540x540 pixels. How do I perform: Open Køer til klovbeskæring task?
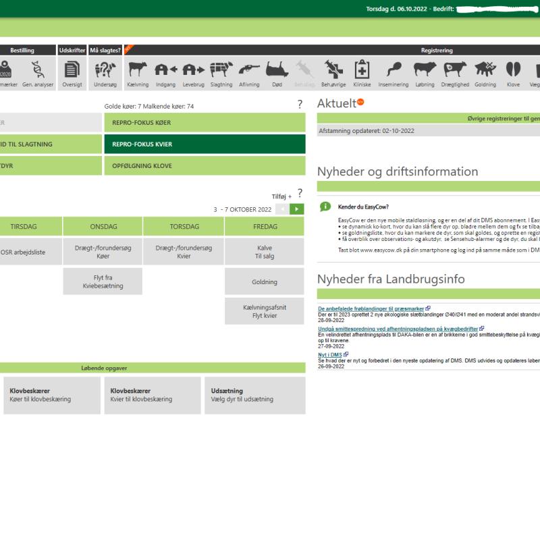click(x=52, y=396)
